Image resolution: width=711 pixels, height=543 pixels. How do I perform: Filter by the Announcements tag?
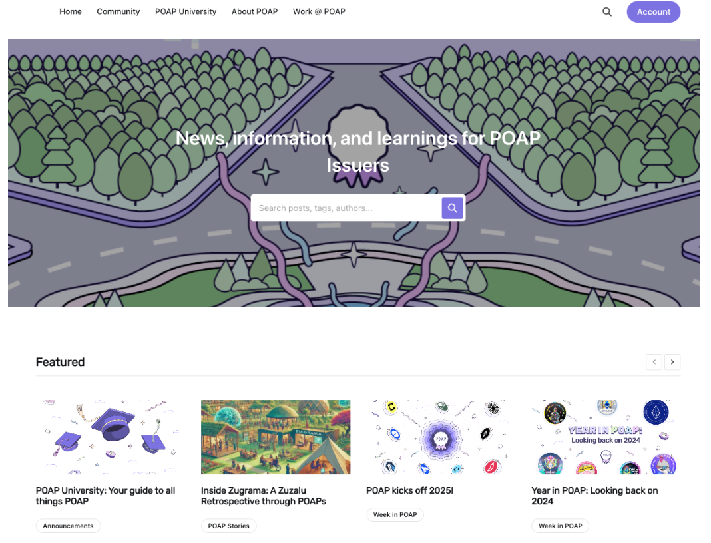point(68,526)
